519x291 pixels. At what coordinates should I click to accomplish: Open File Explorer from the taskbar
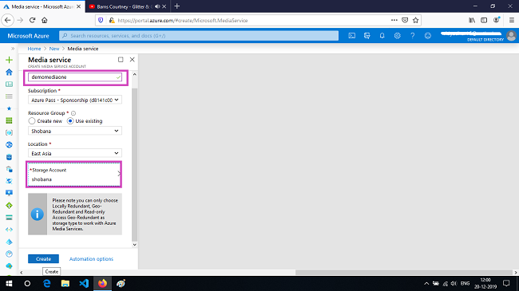point(65,283)
